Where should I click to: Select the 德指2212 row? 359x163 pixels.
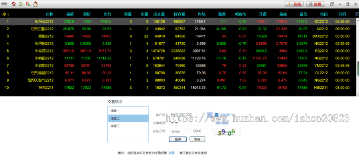[178, 36]
